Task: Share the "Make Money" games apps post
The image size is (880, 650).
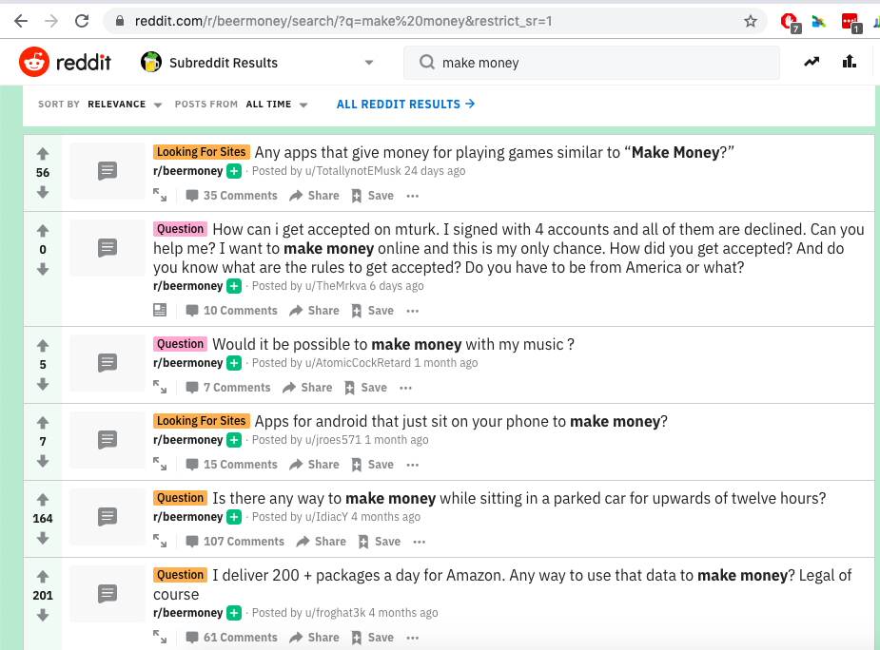Action: click(x=314, y=196)
